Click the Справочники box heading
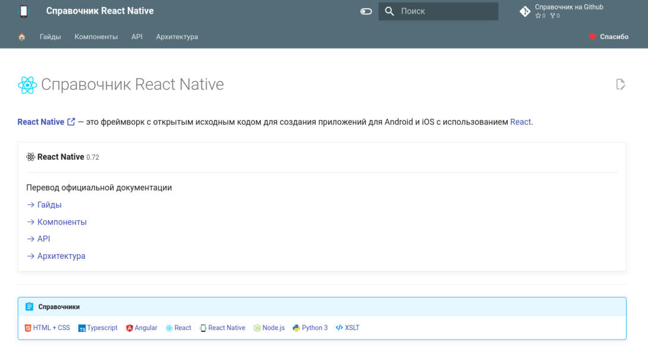 tap(59, 307)
